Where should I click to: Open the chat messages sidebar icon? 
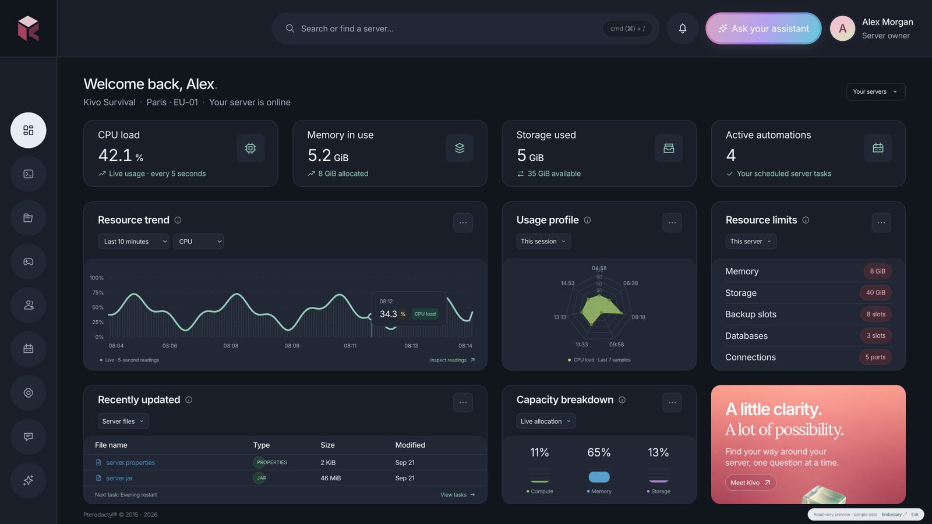click(28, 437)
